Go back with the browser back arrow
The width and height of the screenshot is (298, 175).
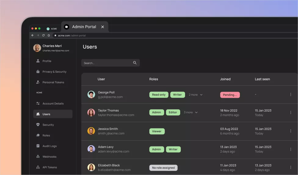32,35
